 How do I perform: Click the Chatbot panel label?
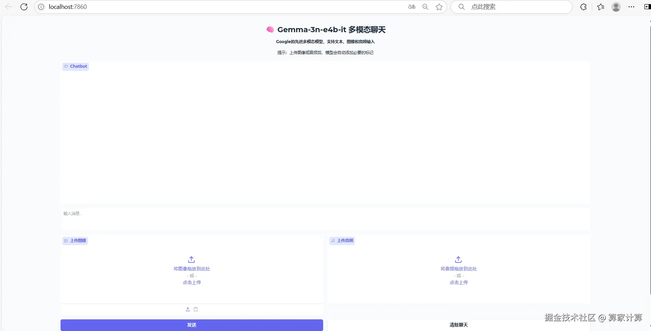click(76, 66)
